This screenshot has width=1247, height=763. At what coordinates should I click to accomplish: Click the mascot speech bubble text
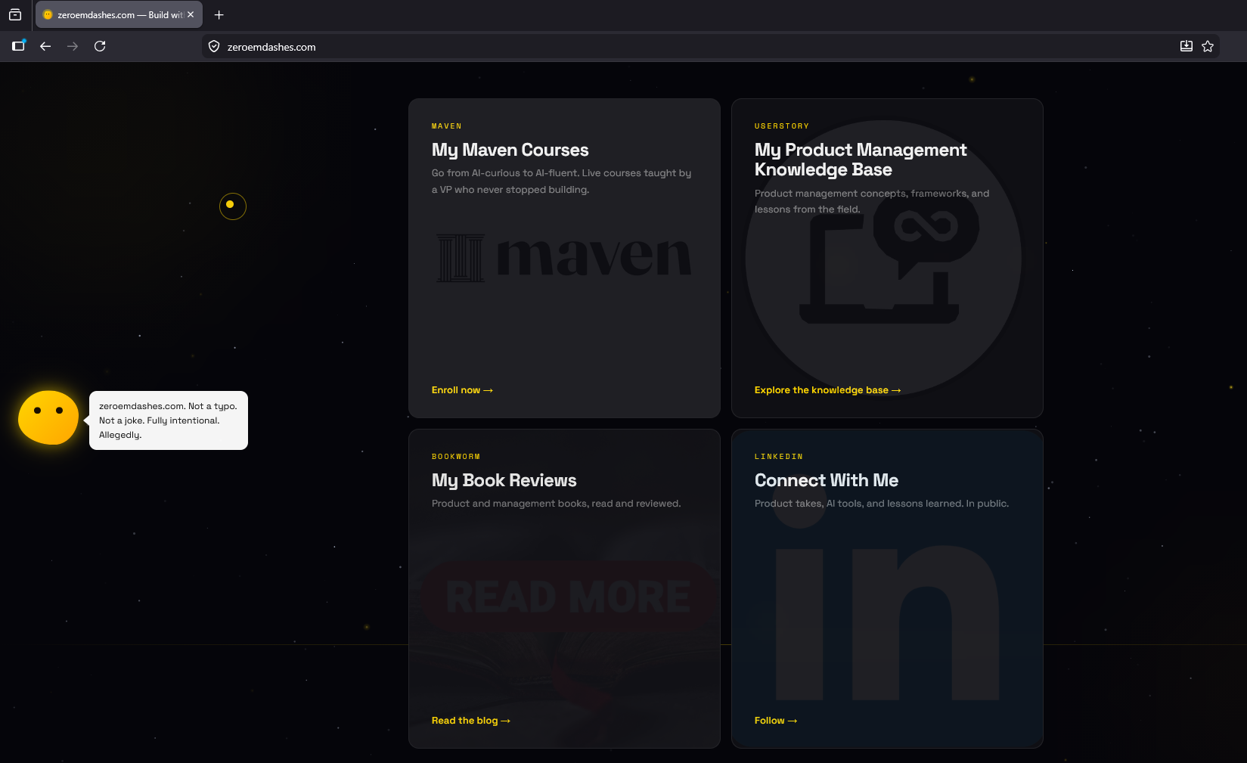click(168, 420)
